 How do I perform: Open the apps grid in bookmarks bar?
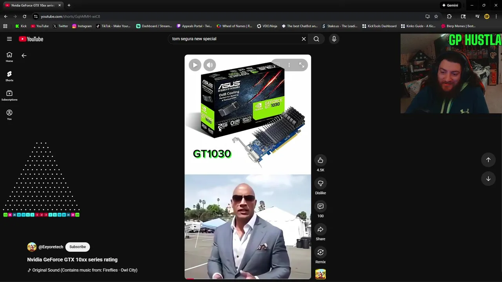pyautogui.click(x=5, y=26)
